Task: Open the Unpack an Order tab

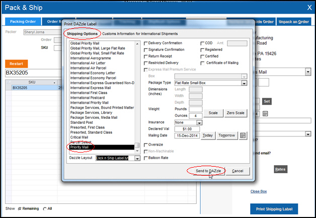Action: pyautogui.click(x=294, y=22)
